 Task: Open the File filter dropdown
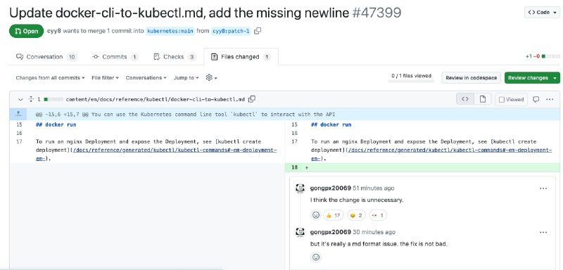[105, 78]
